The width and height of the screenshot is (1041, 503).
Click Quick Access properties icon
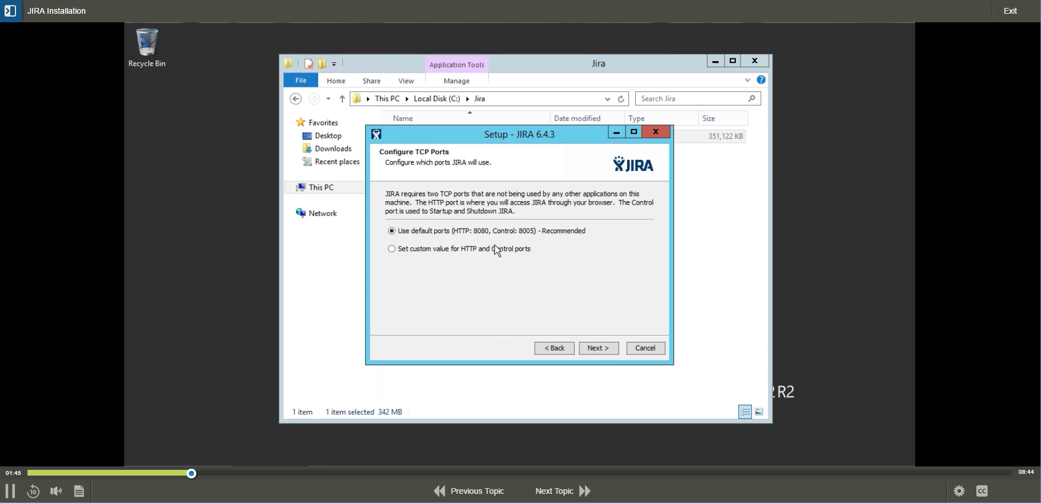pyautogui.click(x=309, y=63)
